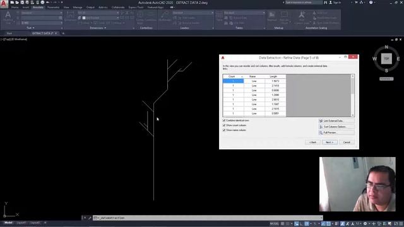The image size is (404, 227).
Task: Uncheck Show name column
Action: (x=224, y=131)
